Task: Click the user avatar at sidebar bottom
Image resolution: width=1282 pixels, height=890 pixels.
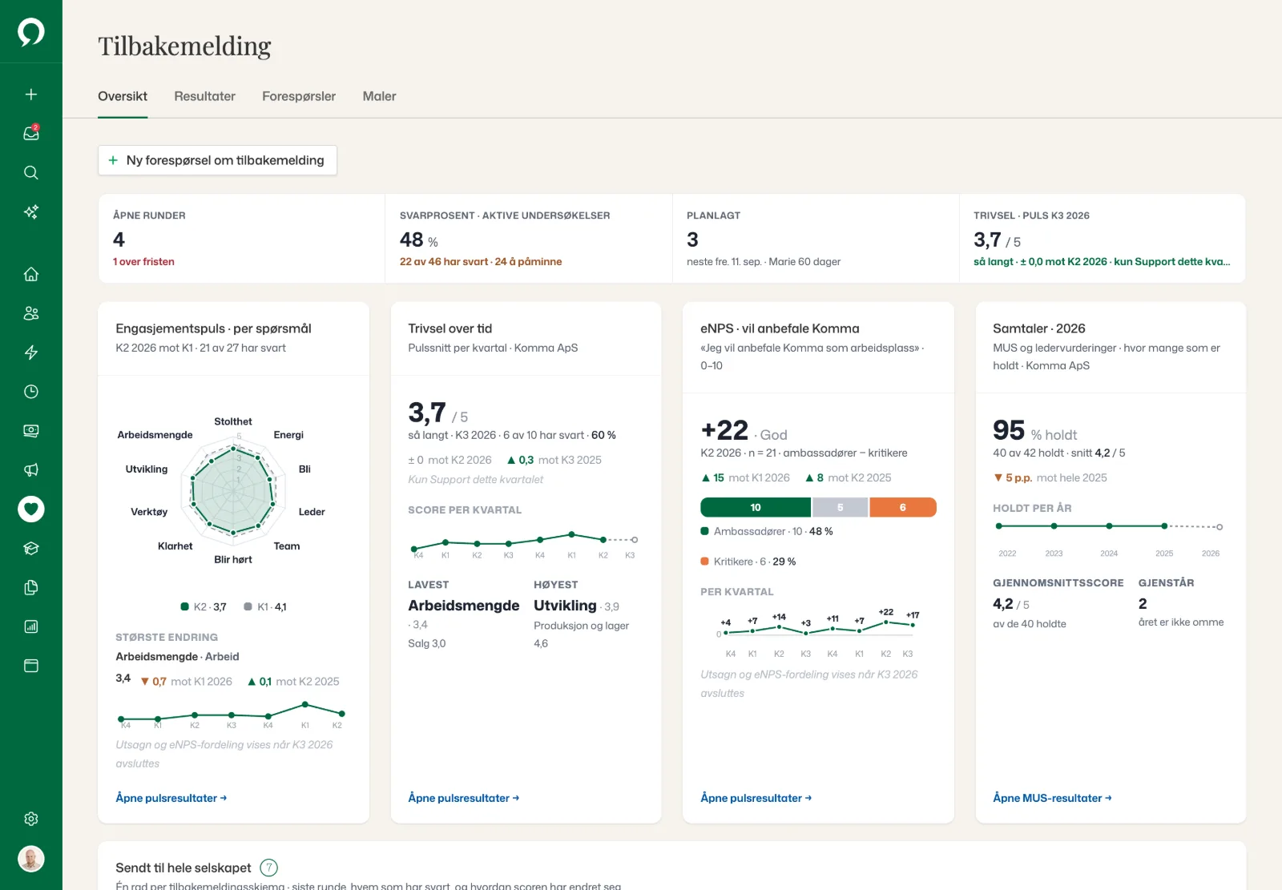Action: (31, 859)
